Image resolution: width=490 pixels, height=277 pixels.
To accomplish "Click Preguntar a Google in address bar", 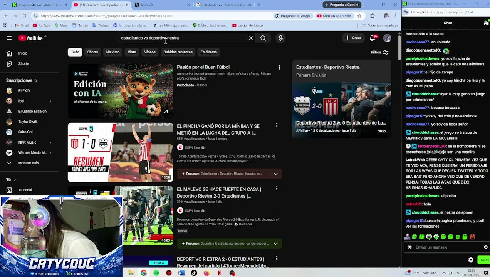I will coord(293,16).
